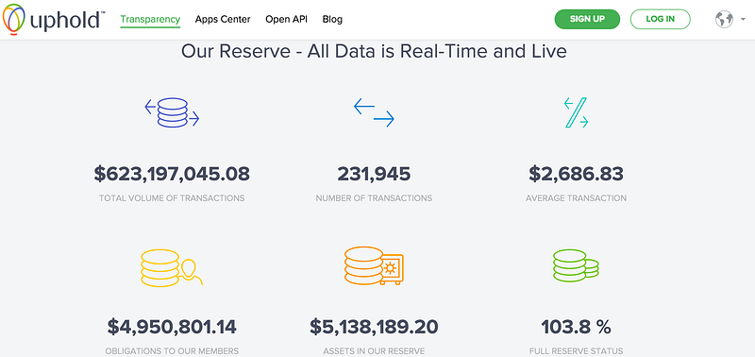
Task: Expand the language dropdown arrow
Action: 743,20
